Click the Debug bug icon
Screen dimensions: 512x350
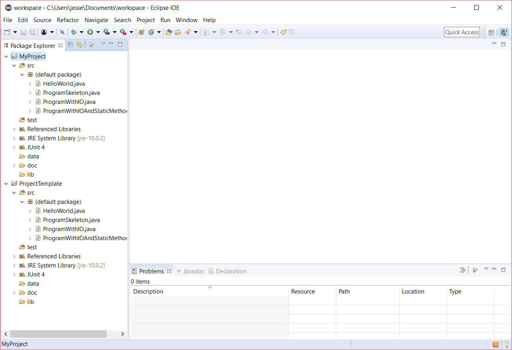pyautogui.click(x=73, y=32)
